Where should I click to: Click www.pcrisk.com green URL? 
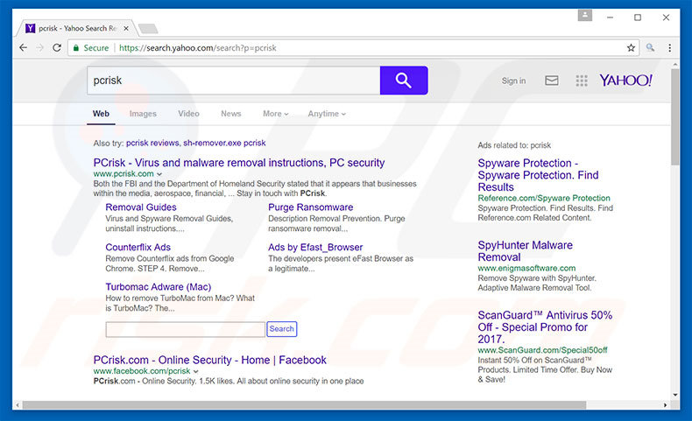[x=124, y=174]
